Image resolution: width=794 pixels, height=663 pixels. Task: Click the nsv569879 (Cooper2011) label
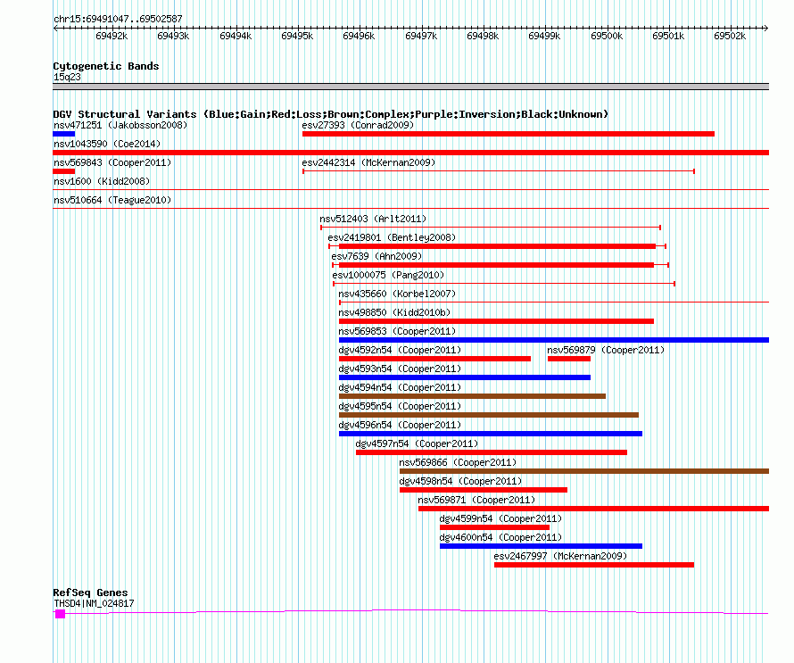pos(606,350)
